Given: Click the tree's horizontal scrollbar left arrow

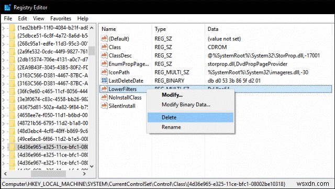Looking at the screenshot, I should coord(6,174).
